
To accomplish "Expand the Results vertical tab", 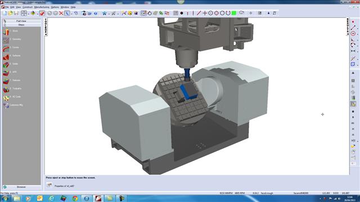I will pos(348,26).
